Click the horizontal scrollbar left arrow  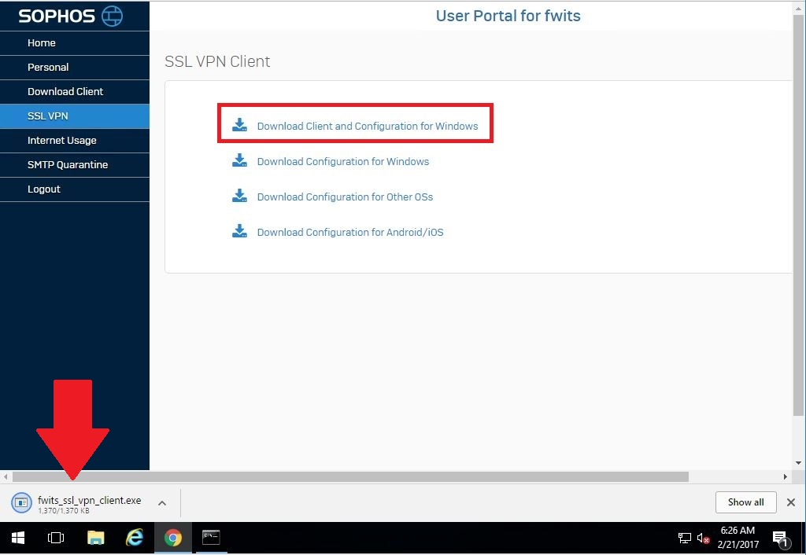[6, 477]
